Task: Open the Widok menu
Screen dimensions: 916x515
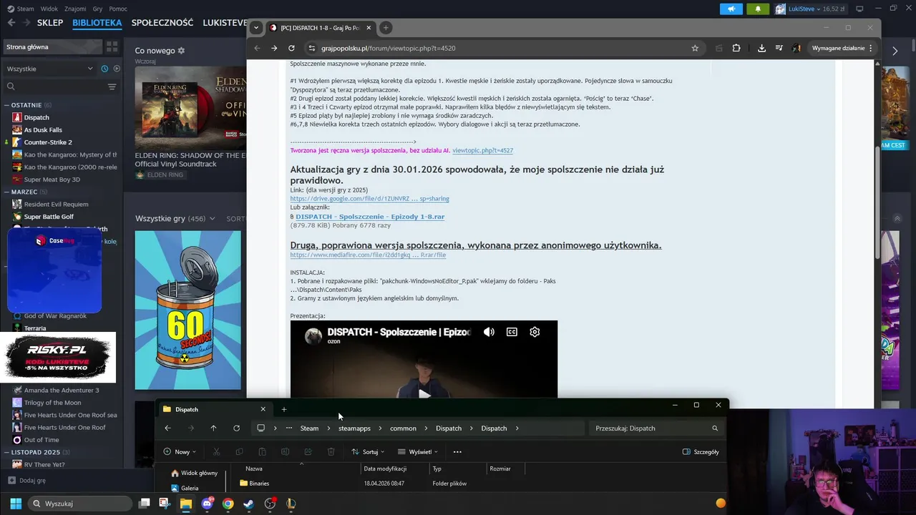Action: 49,9
